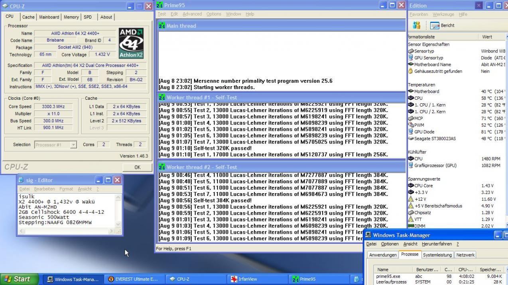Click the CPU-Z title bar icon
This screenshot has width=508, height=285.
(5, 6)
